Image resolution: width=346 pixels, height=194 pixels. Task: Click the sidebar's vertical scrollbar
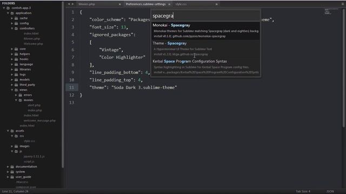pyautogui.click(x=63, y=88)
